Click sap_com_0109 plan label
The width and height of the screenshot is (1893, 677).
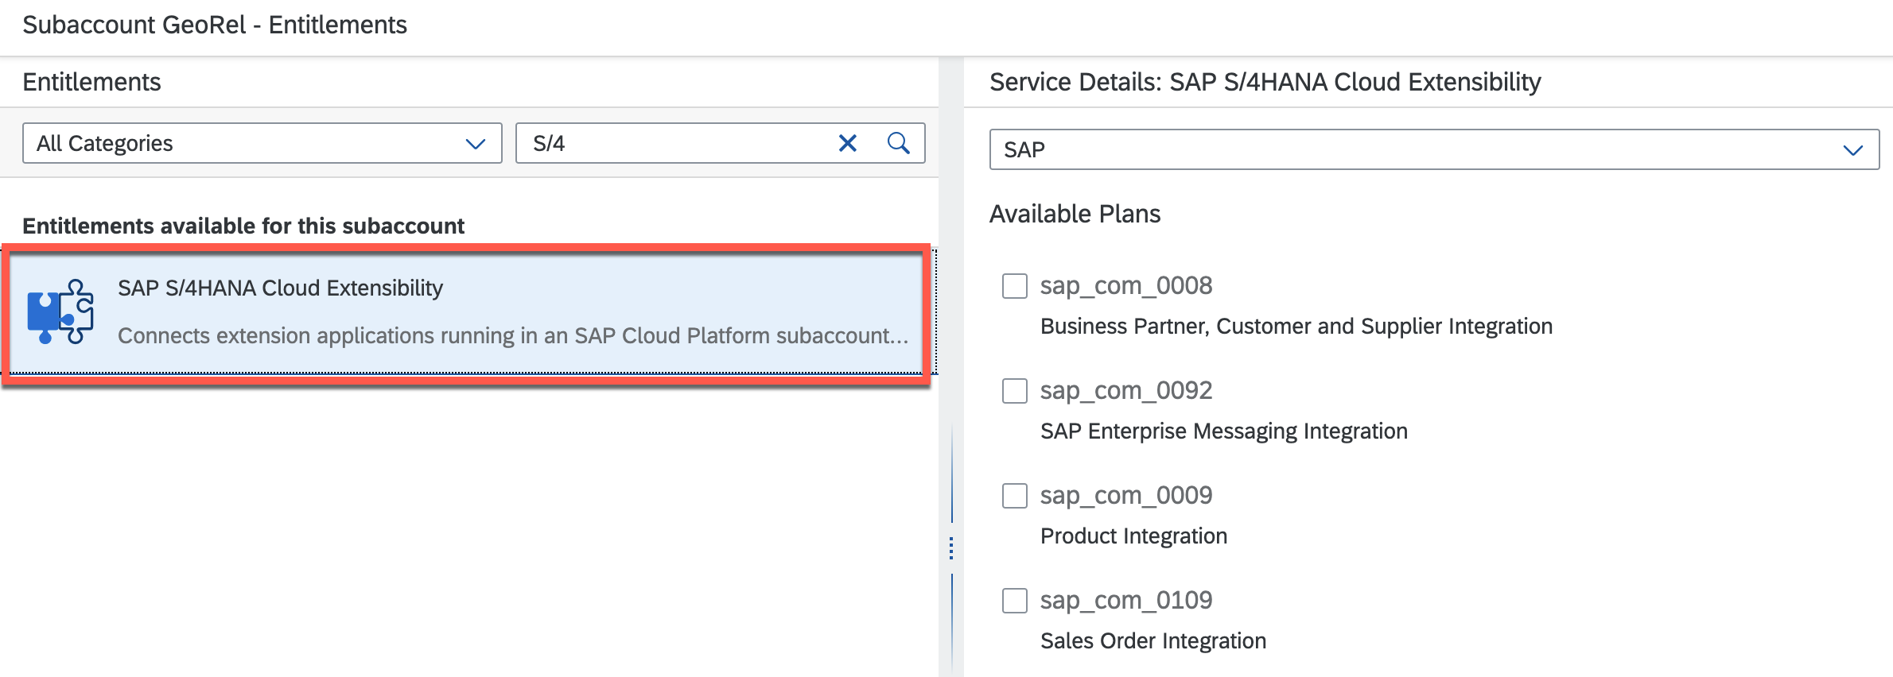pos(1126,600)
